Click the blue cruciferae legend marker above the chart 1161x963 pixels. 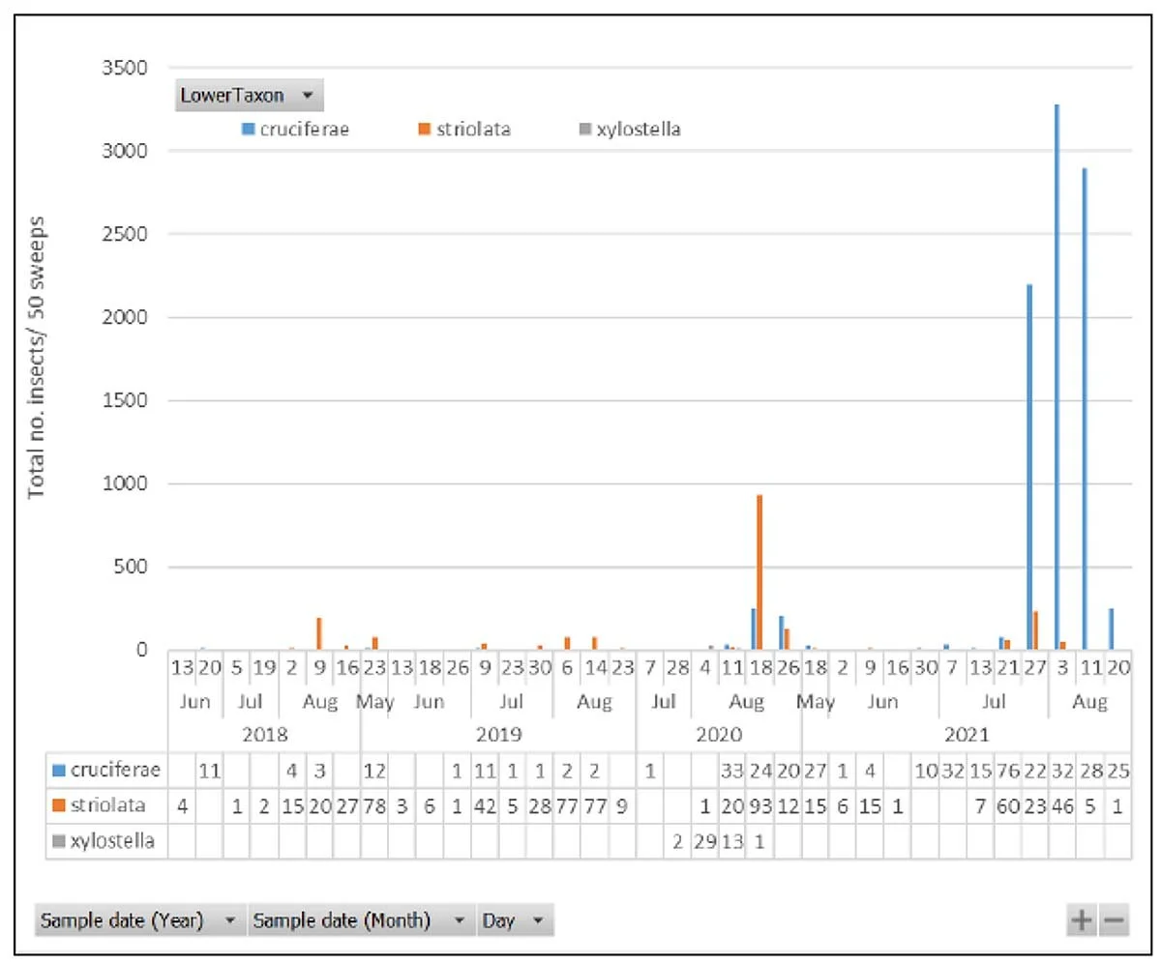tap(248, 130)
